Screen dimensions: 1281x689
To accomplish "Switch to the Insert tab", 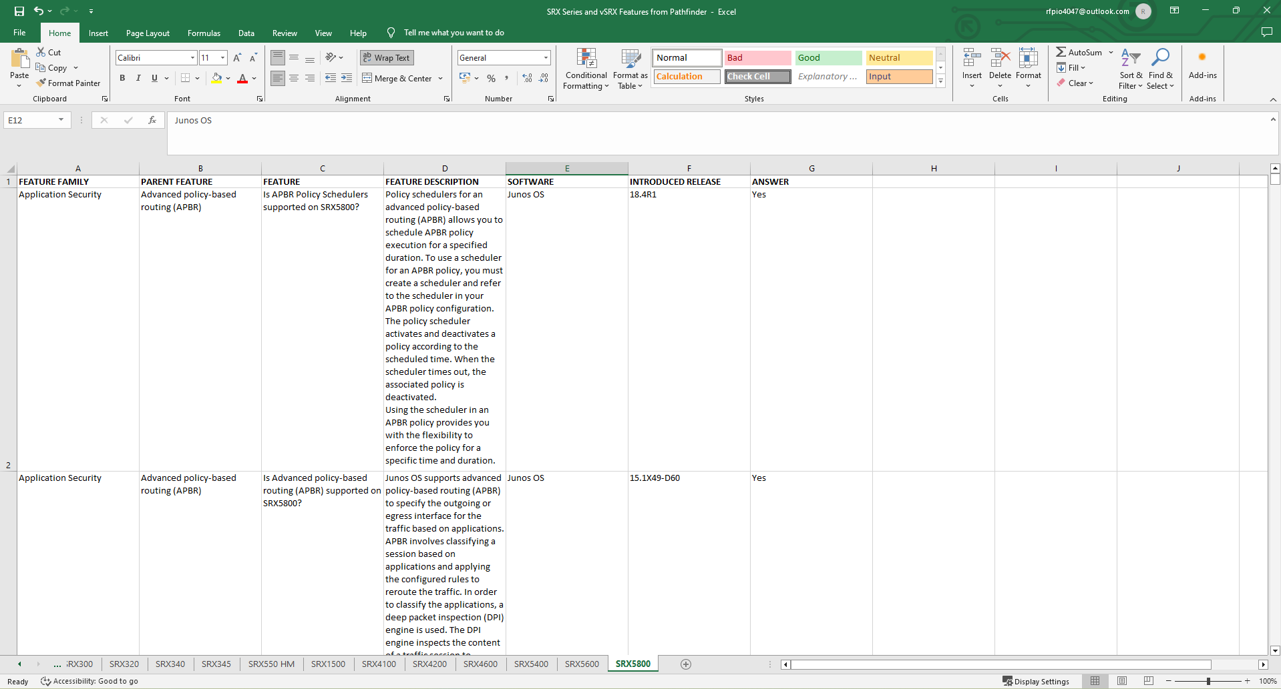I will (98, 33).
